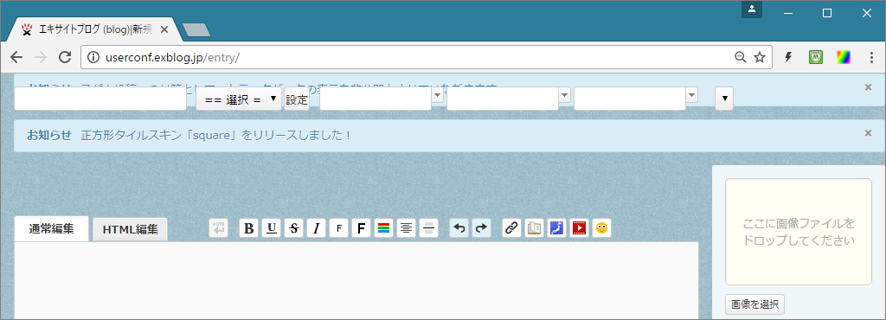Screen dimensions: 886x320
Task: Toggle the AUTO line break icon
Action: point(219,228)
